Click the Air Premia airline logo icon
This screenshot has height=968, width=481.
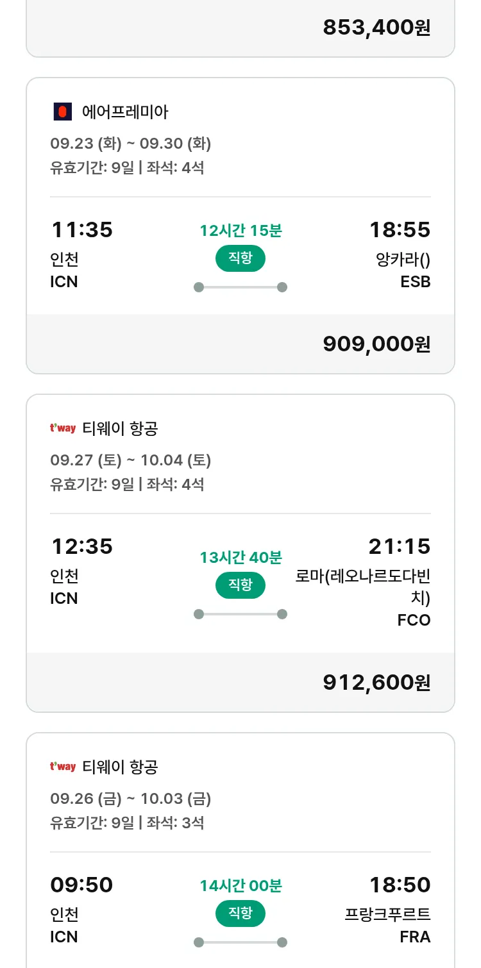[x=62, y=112]
